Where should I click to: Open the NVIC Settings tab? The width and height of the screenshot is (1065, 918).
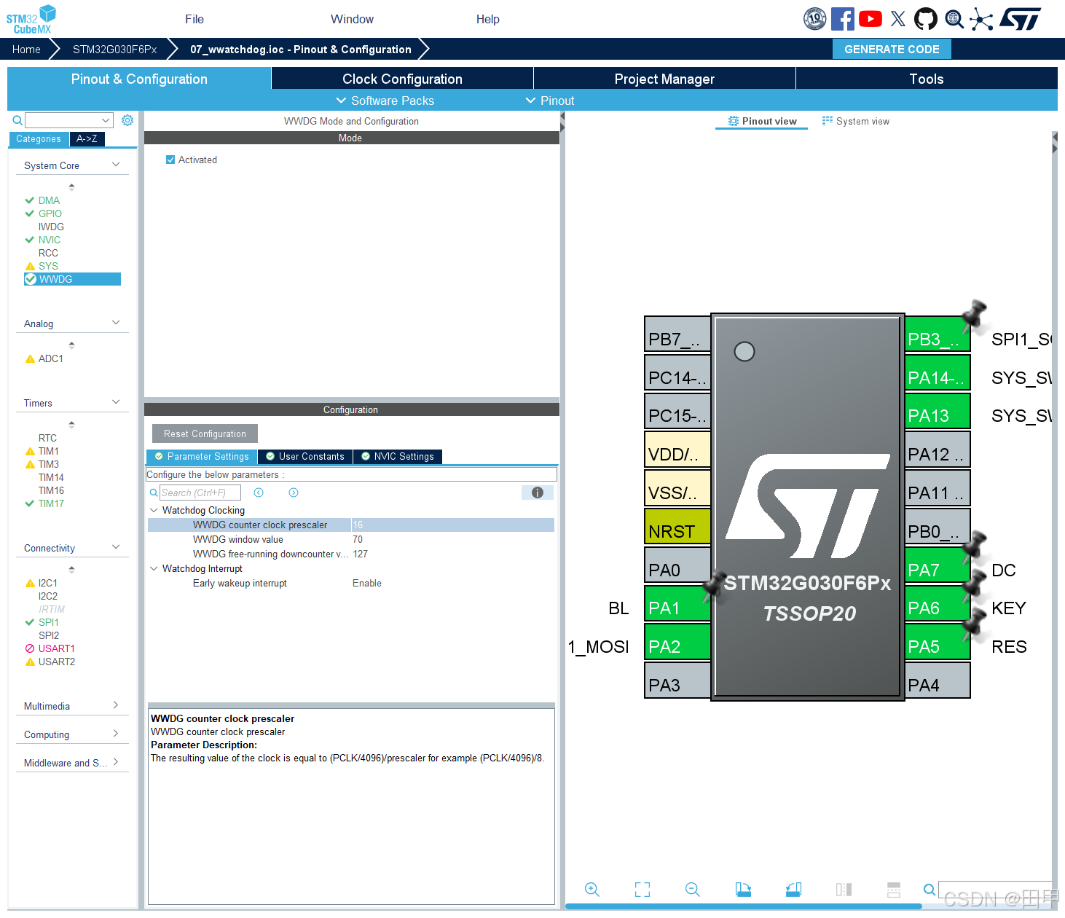[398, 457]
